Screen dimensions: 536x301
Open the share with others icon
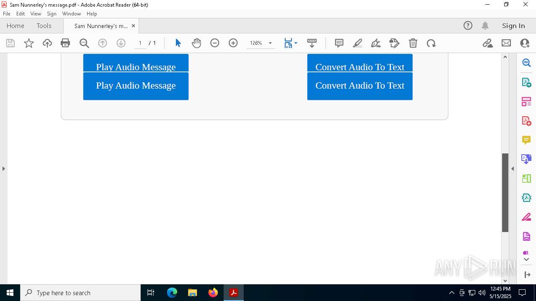[525, 43]
